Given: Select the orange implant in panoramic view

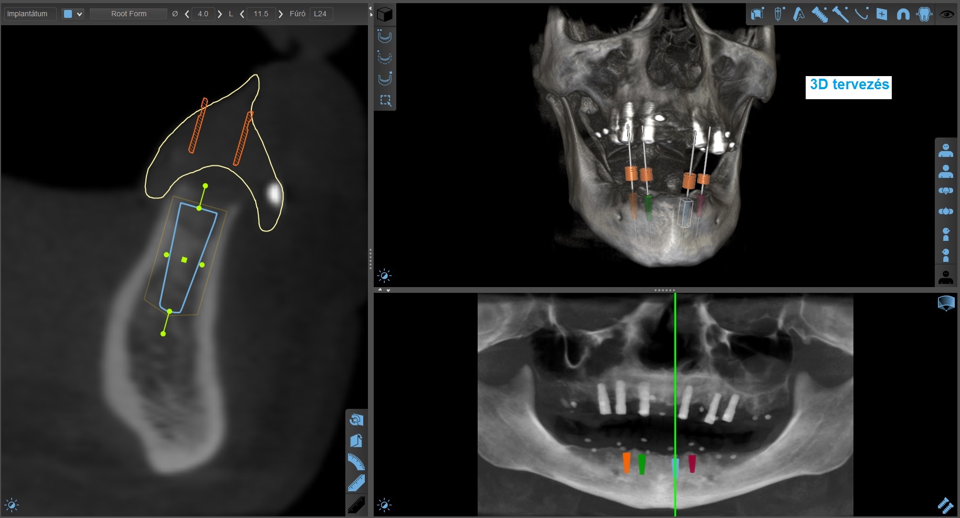Looking at the screenshot, I should pyautogui.click(x=626, y=463).
